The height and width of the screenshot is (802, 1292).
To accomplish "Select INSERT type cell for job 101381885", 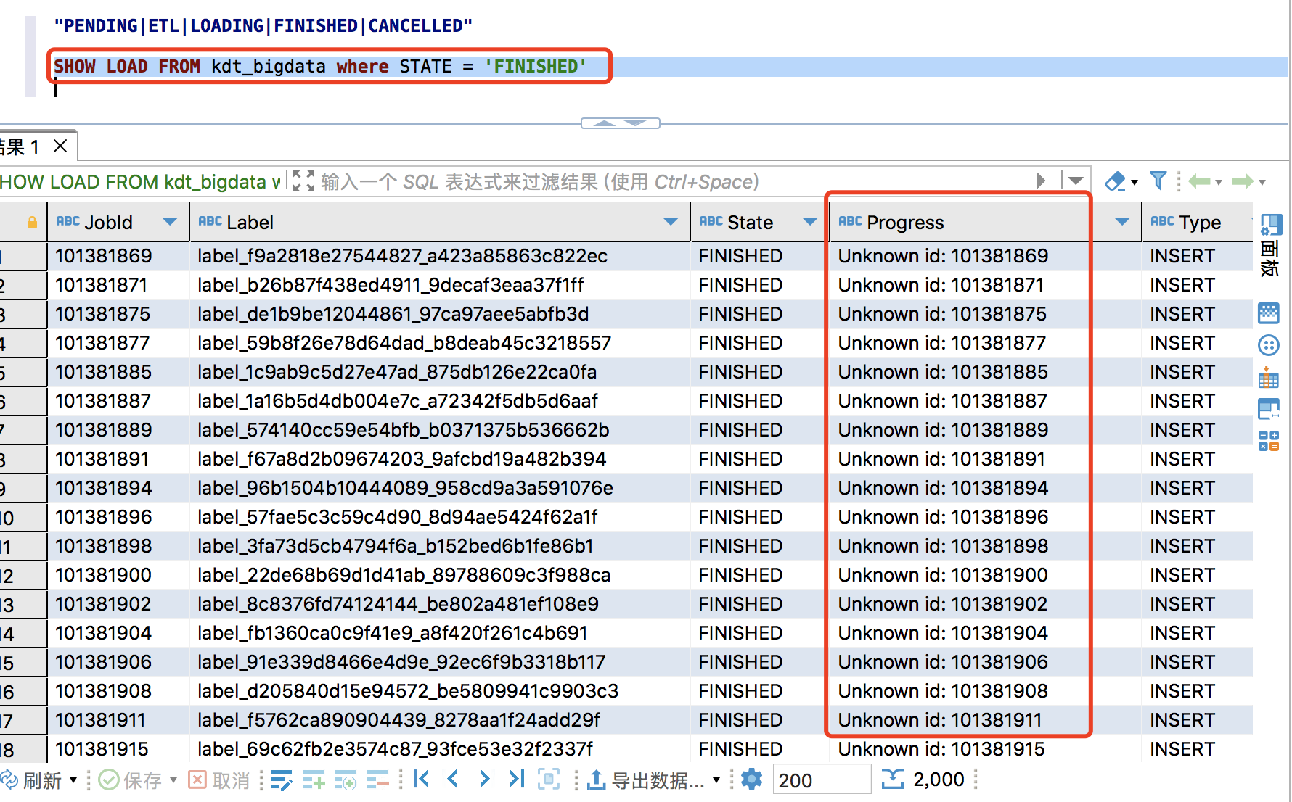I will [1198, 372].
